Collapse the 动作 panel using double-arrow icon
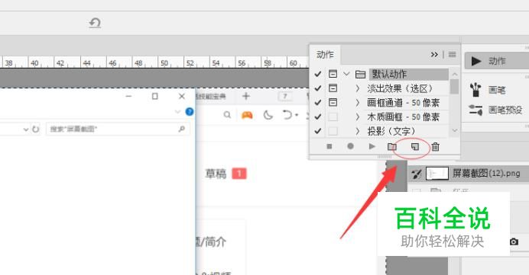This screenshot has height=275, width=529. click(x=434, y=54)
